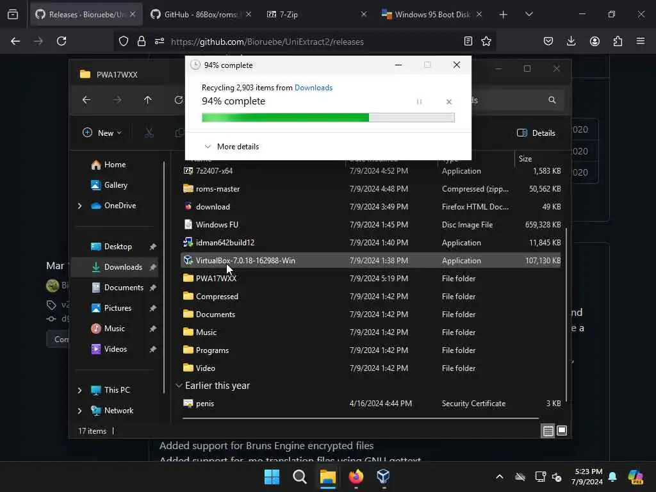
Task: Select VirtualBox-7.0.18-162988-Win installer
Action: pos(371,260)
